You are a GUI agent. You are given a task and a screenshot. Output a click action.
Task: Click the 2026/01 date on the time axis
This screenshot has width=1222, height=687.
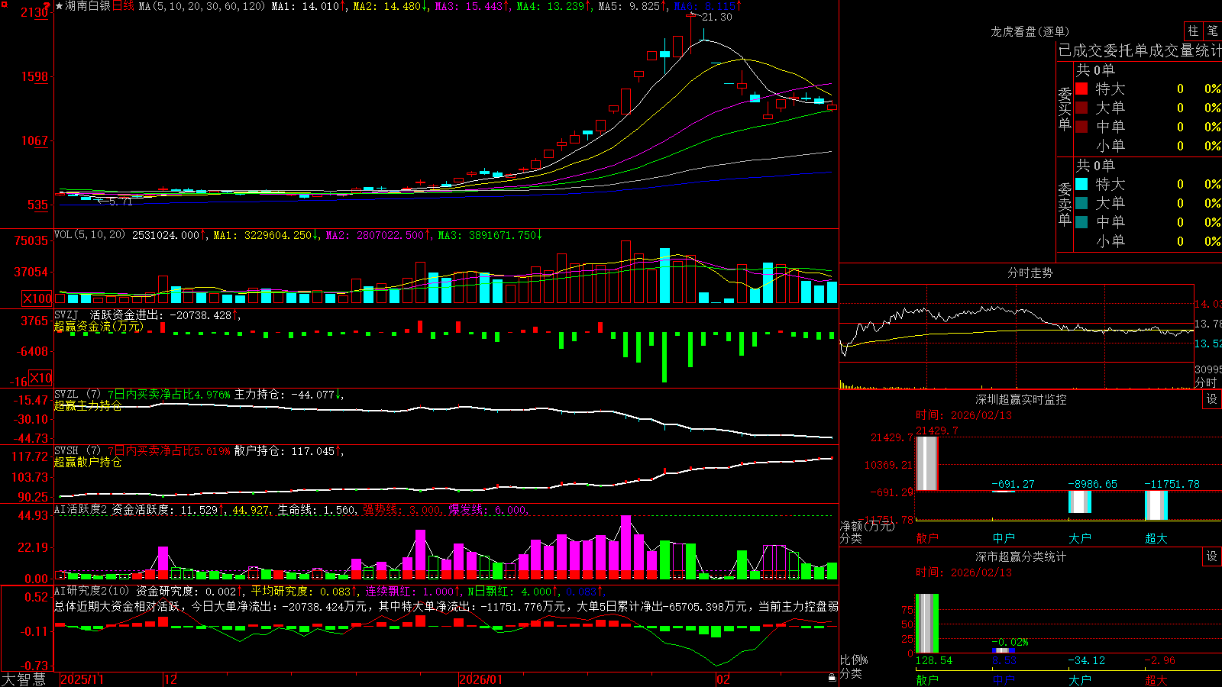click(481, 679)
